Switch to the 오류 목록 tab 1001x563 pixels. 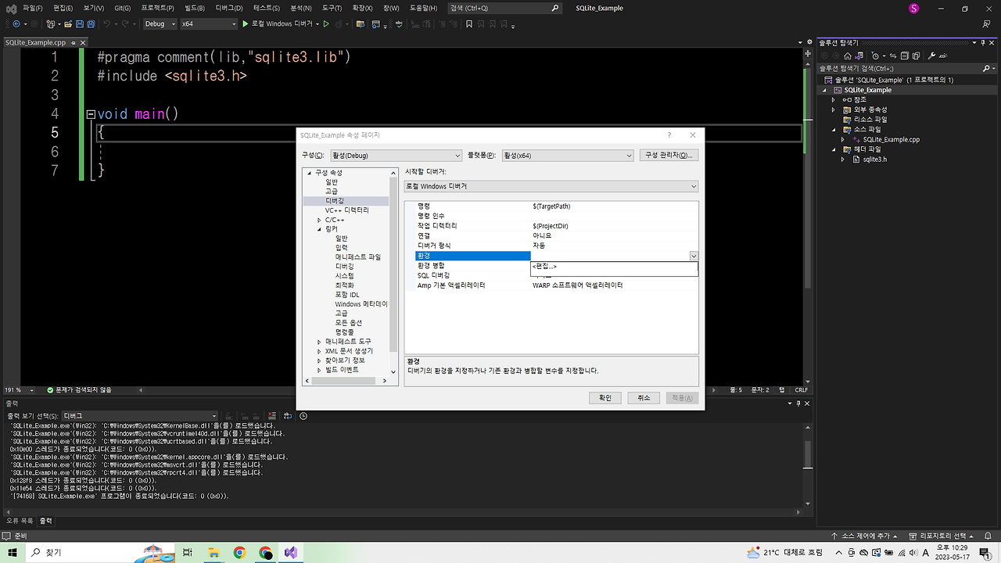pos(20,521)
